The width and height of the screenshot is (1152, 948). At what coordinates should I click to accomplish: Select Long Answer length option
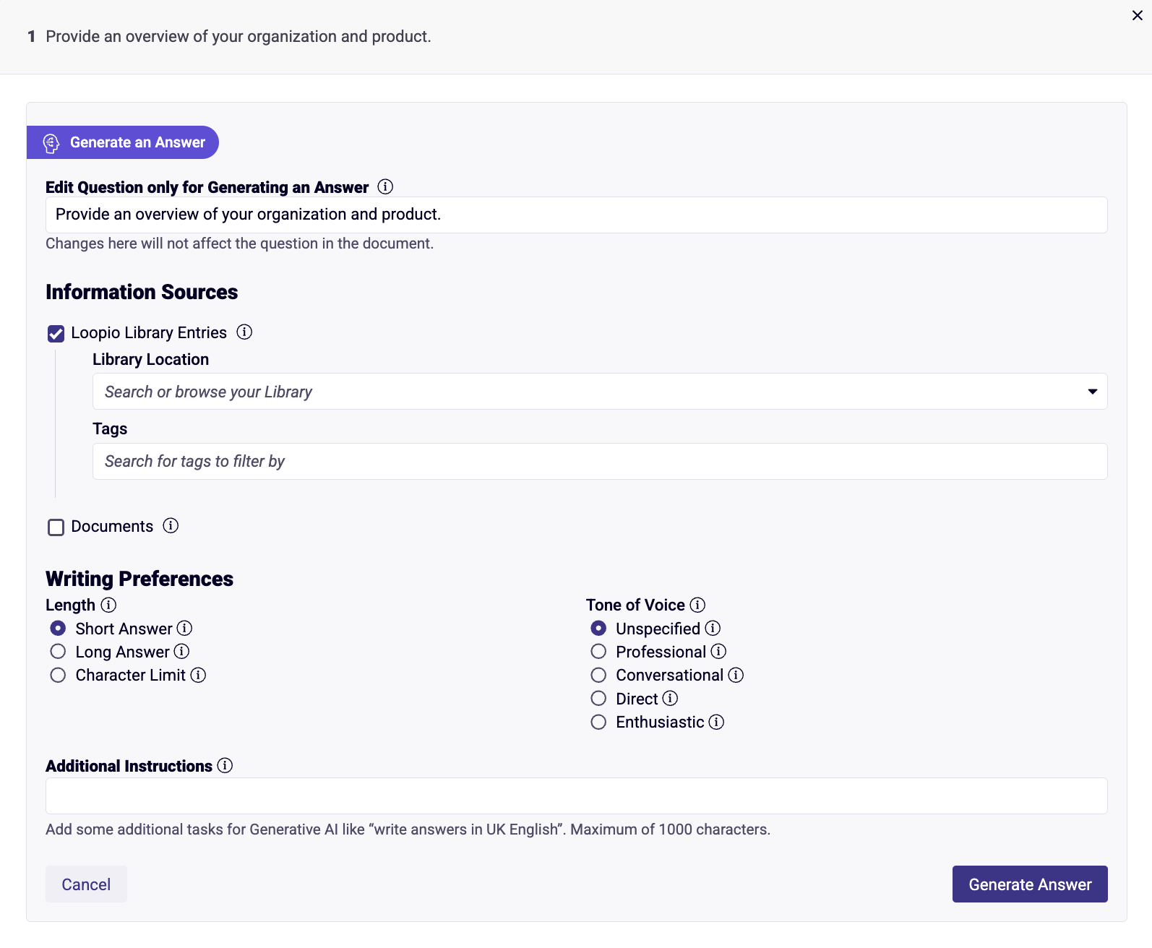tap(59, 652)
